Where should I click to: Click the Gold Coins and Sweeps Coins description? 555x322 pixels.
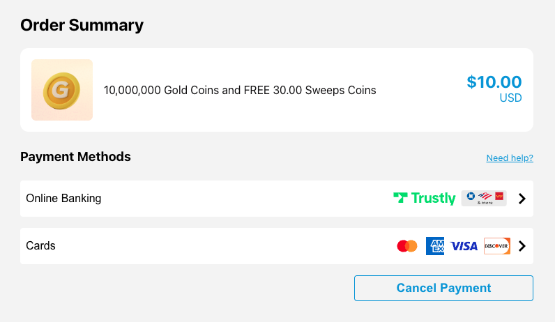pyautogui.click(x=240, y=90)
